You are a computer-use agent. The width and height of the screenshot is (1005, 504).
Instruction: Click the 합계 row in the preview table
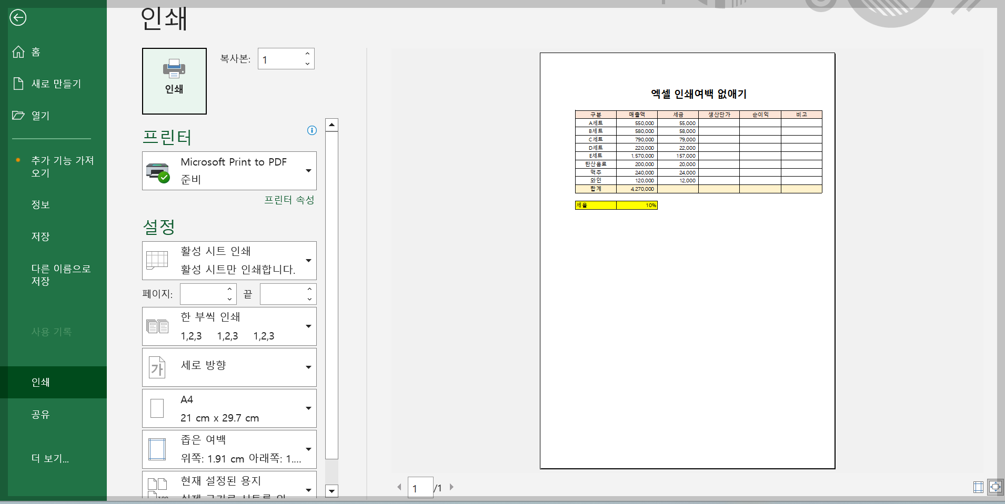(698, 189)
